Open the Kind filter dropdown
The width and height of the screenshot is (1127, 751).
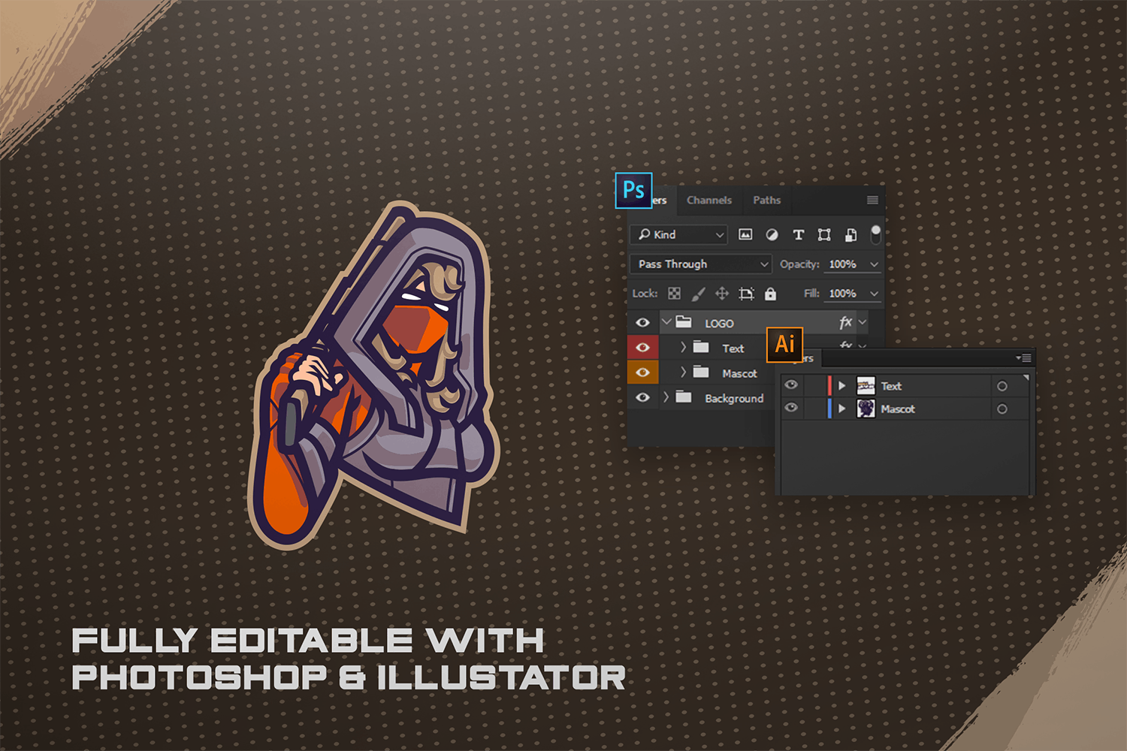[679, 234]
